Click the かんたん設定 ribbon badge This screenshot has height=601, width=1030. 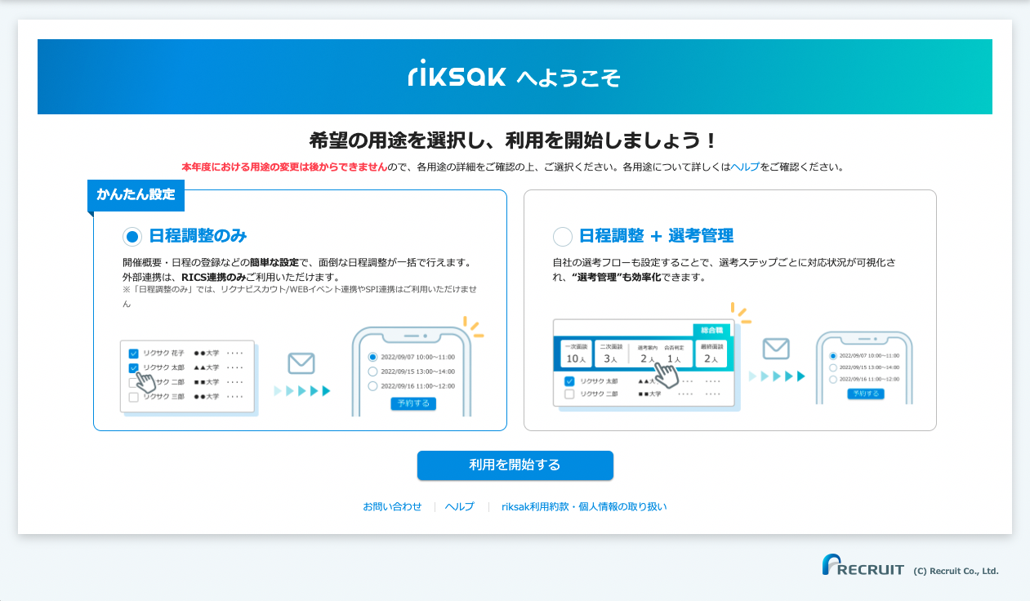(x=136, y=195)
